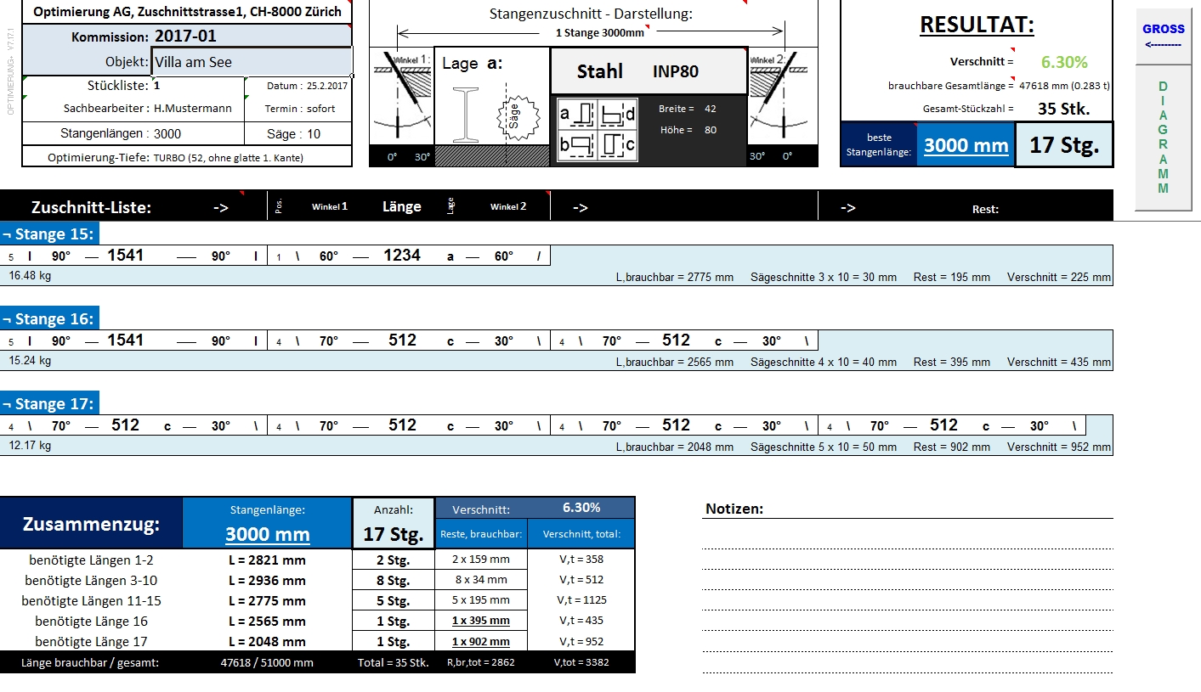Screen dimensions: 1201x692
Task: Select the Stange 17 row label
Action: click(49, 404)
